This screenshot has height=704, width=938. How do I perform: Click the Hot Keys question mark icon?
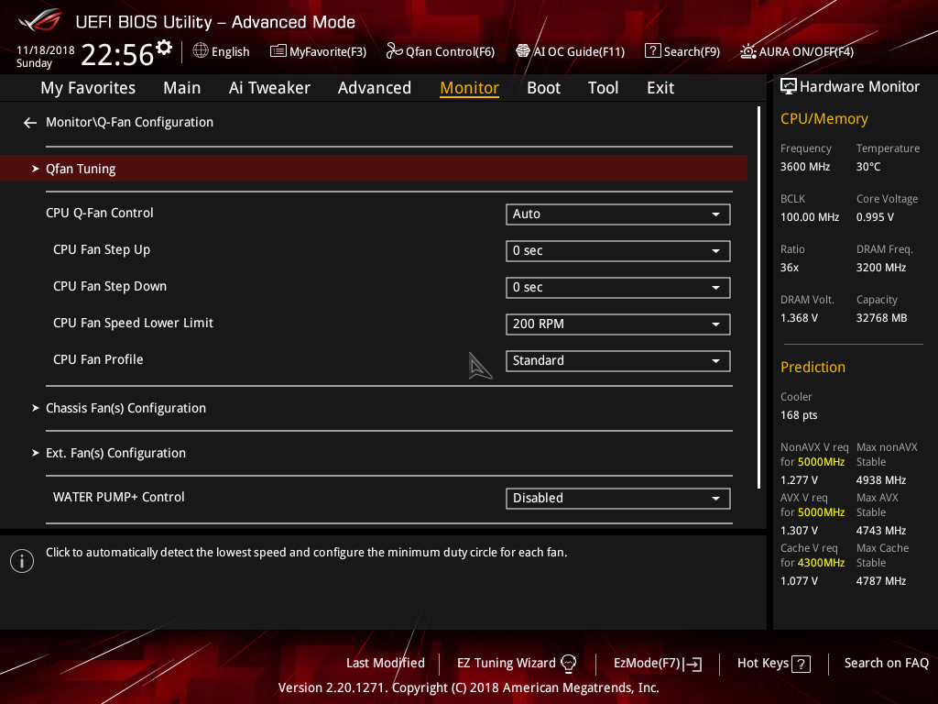click(801, 664)
